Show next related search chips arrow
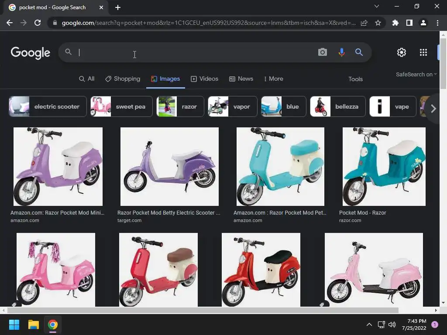The height and width of the screenshot is (335, 447). (x=433, y=109)
